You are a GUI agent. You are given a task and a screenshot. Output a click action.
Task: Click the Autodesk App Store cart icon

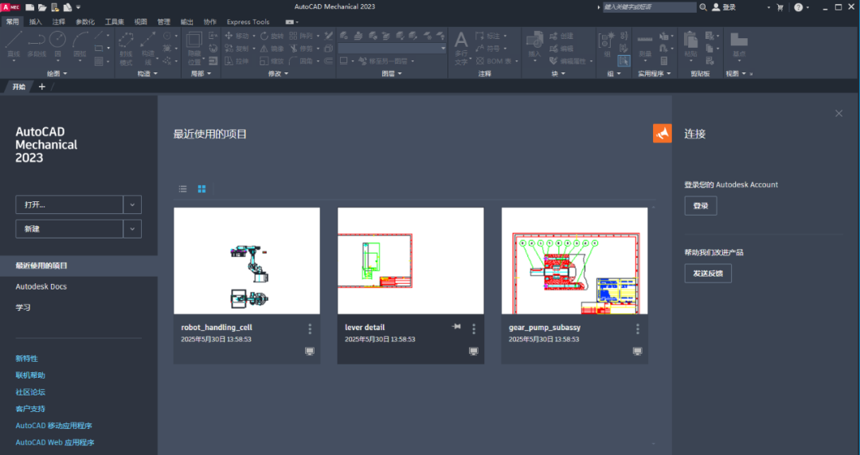click(780, 7)
